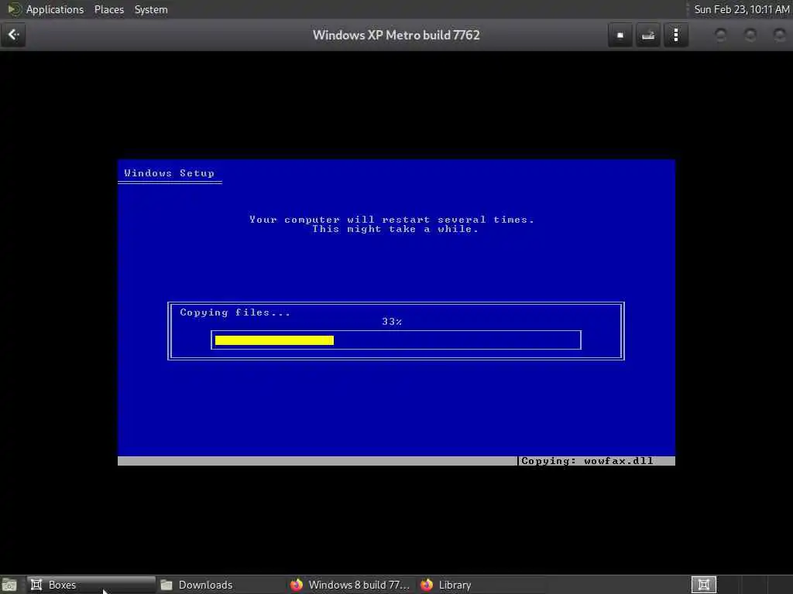Switch to Windows 8 build Firefox window

click(x=350, y=585)
